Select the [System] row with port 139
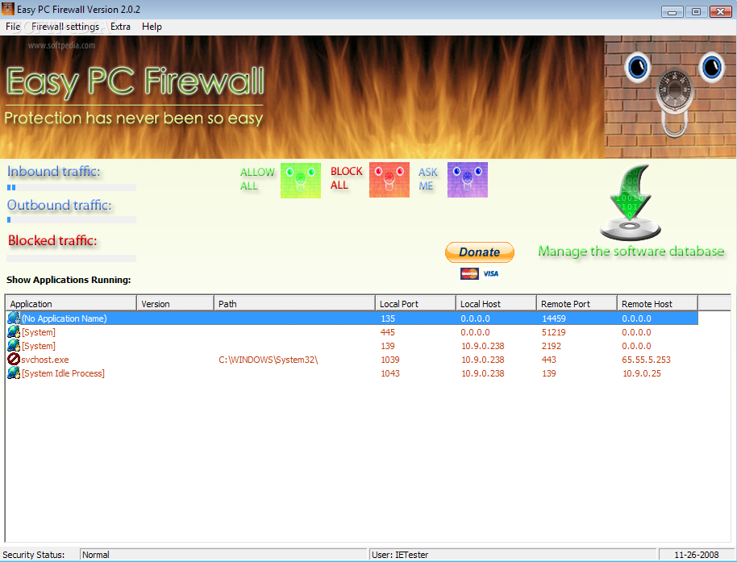Screen dimensions: 737x562 [352, 346]
